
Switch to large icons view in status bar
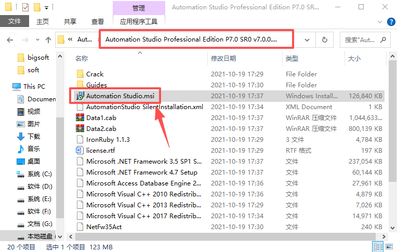pos(389,247)
